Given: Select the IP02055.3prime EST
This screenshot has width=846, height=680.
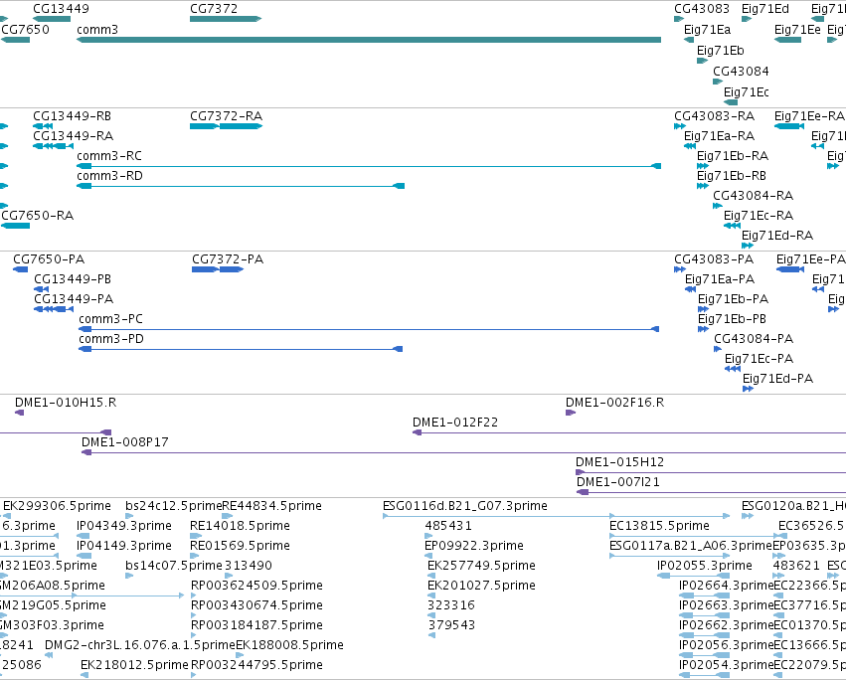Looking at the screenshot, I should tap(693, 576).
